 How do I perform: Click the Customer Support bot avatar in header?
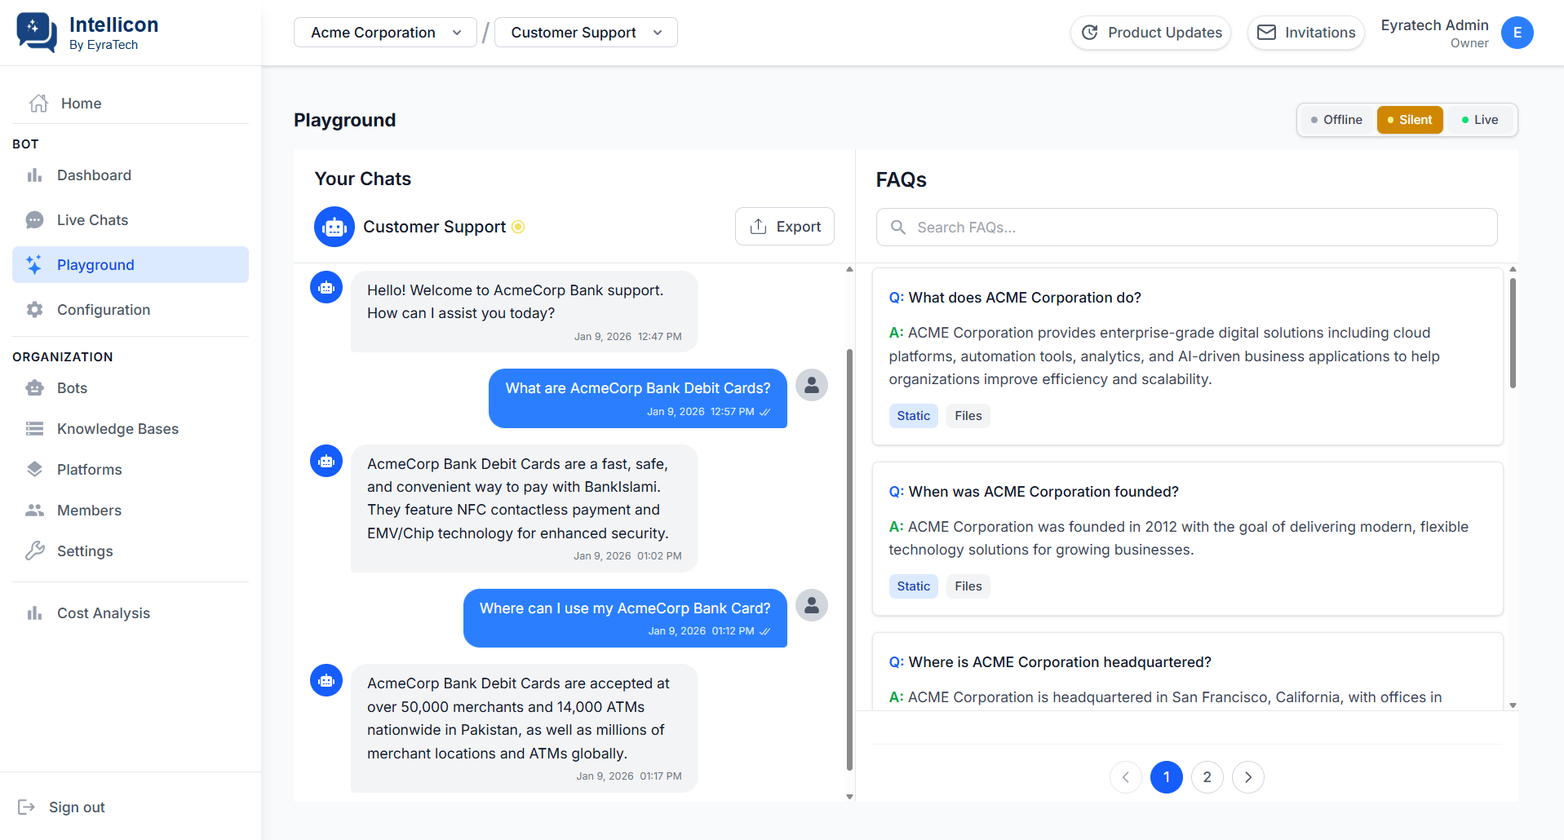(335, 227)
